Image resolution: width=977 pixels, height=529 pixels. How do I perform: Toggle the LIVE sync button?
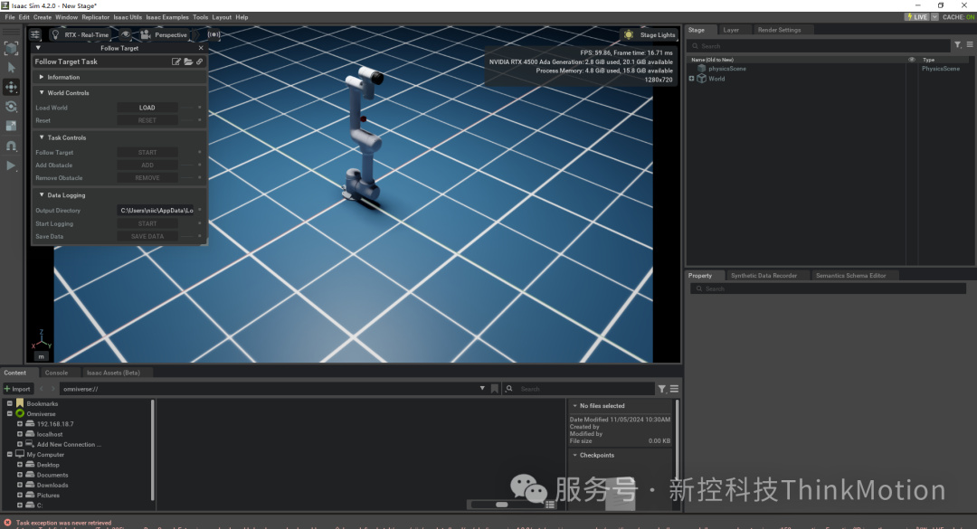click(x=916, y=17)
